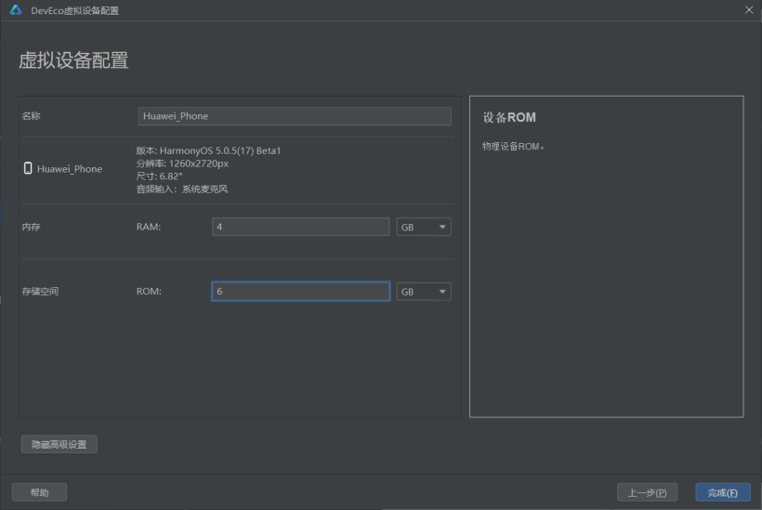Go back with 上一步(P) button
The image size is (762, 510).
coord(648,492)
